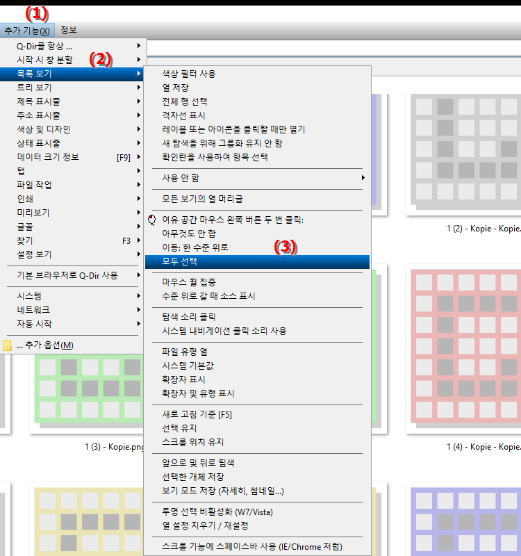The width and height of the screenshot is (521, 556).
Task: Open the 자동 시작 submenu
Action: click(x=73, y=324)
